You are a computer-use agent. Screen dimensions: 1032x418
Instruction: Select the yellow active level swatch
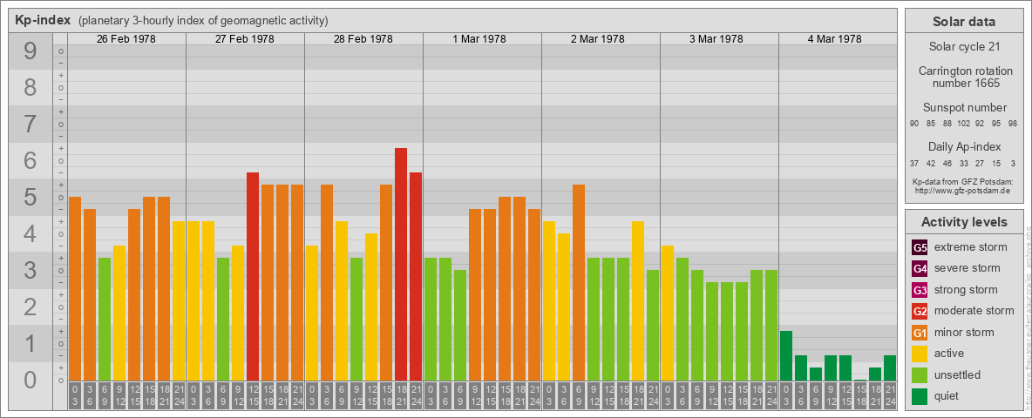[920, 354]
